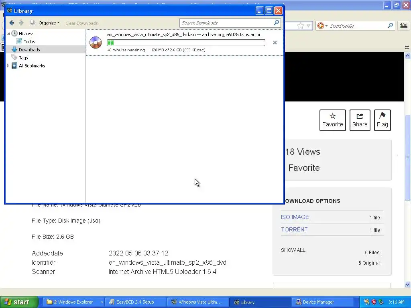The image size is (411, 308).
Task: Click the Share button on archive page
Action: point(360,120)
